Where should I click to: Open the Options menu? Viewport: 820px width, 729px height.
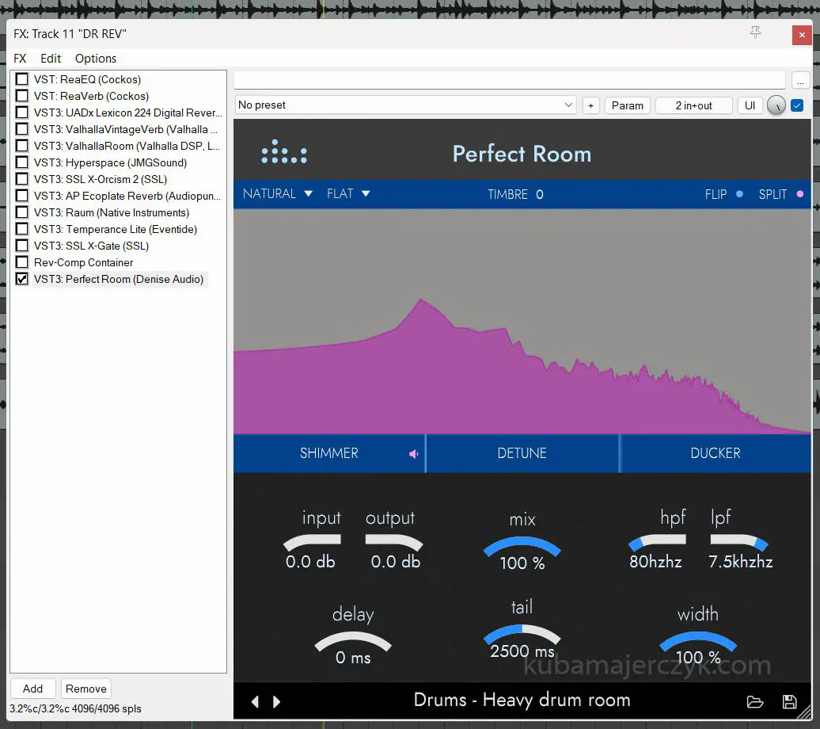96,59
